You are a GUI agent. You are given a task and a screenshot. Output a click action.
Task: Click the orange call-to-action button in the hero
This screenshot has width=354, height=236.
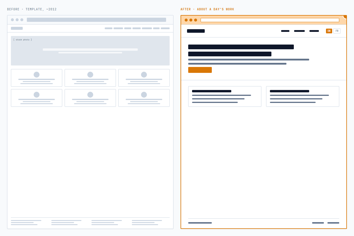tap(200, 70)
